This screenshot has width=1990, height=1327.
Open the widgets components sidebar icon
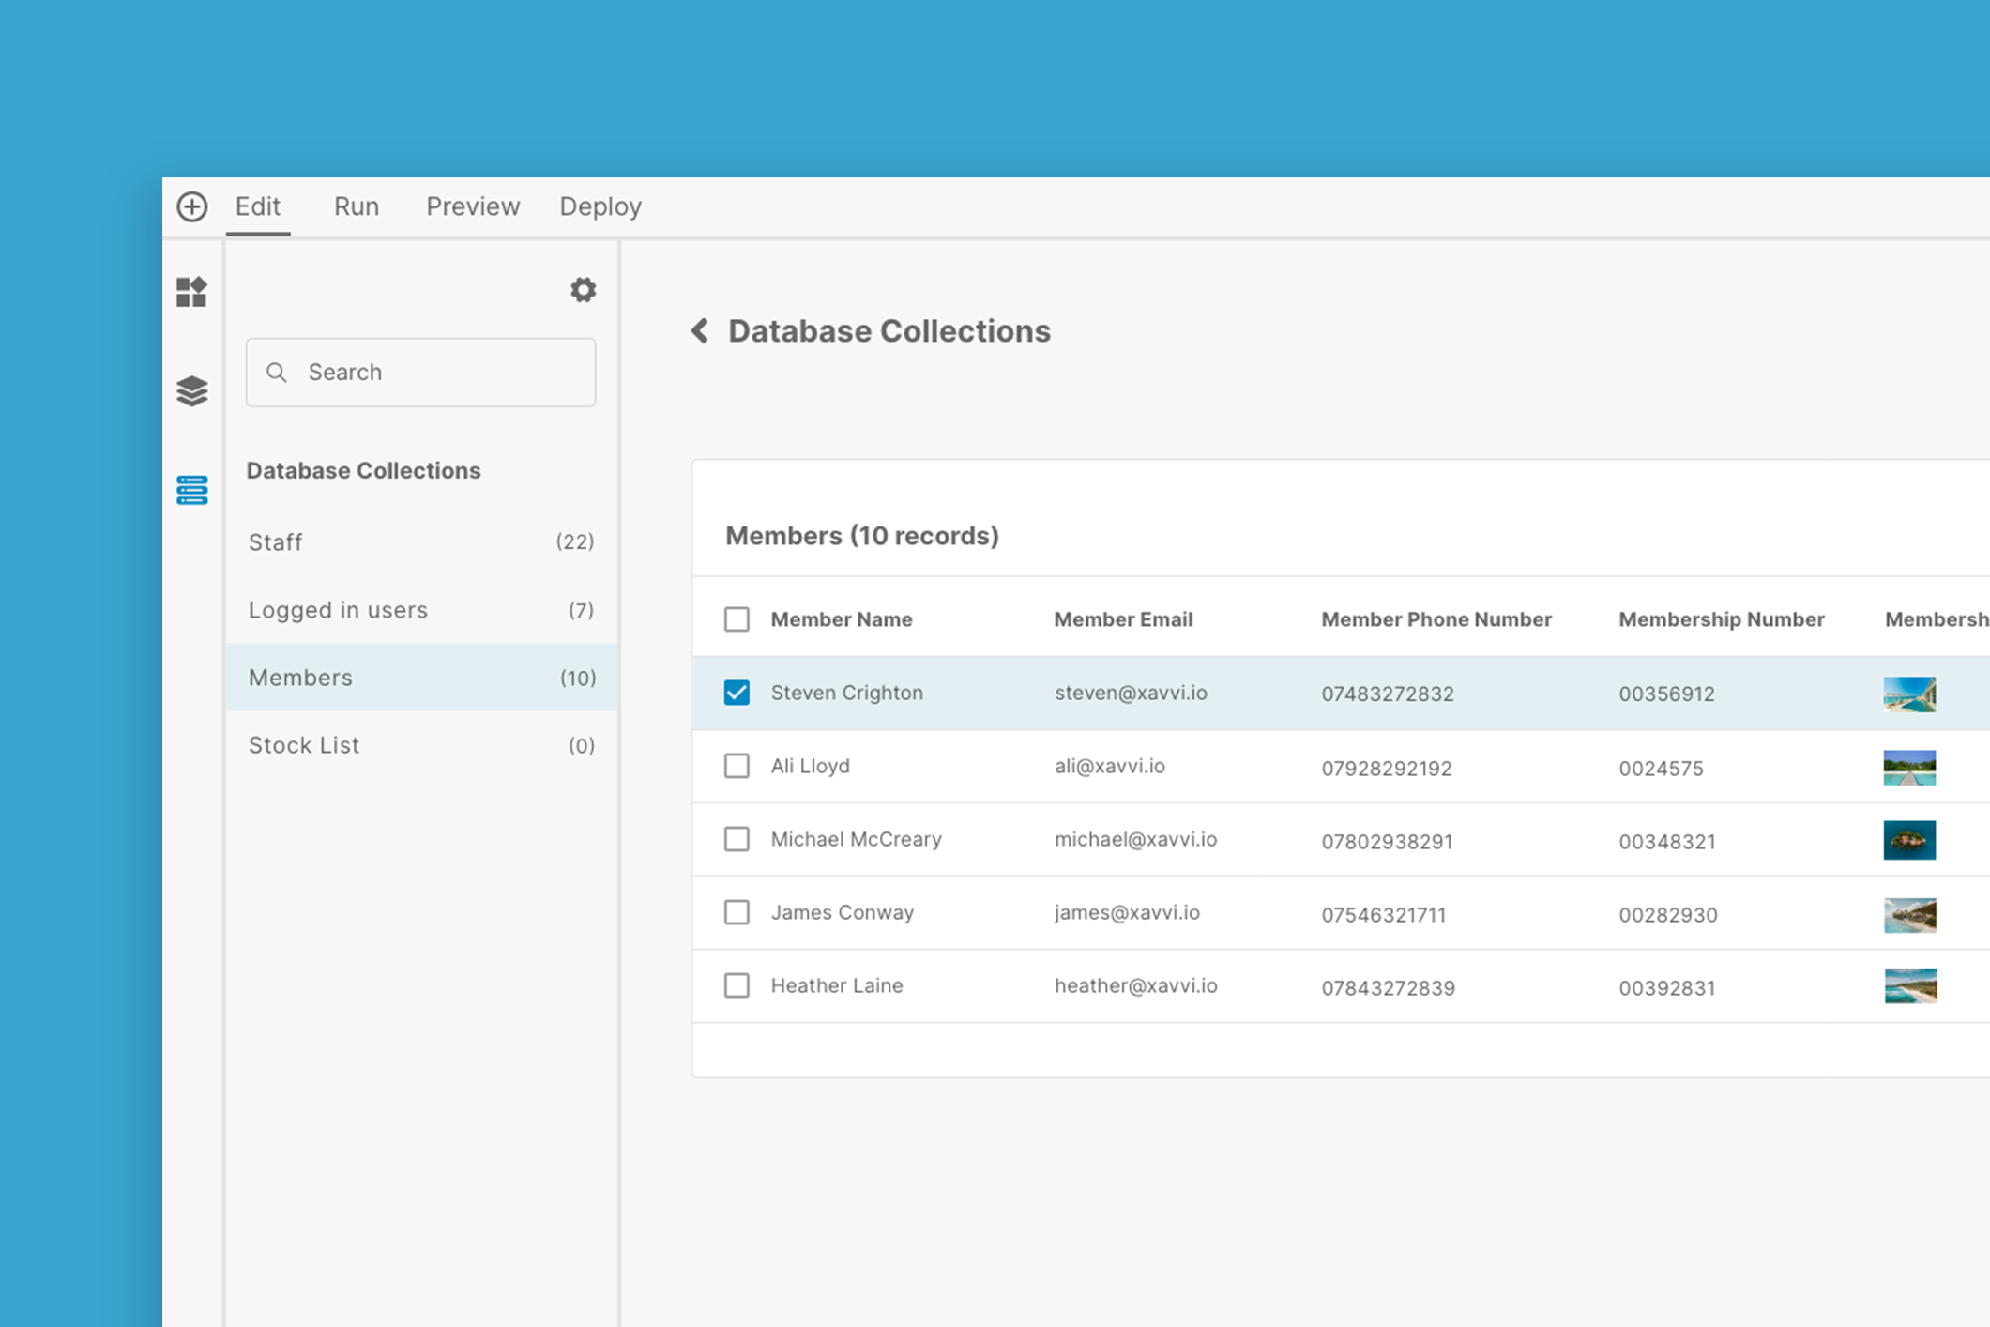[x=191, y=292]
